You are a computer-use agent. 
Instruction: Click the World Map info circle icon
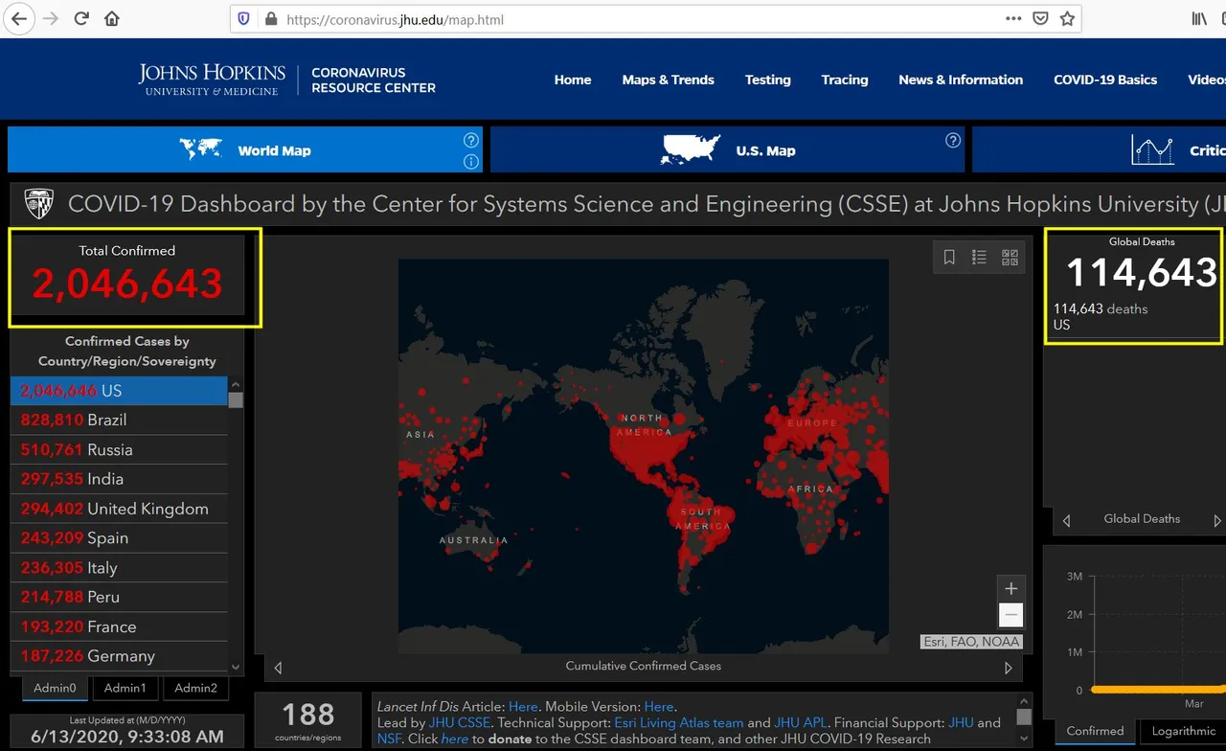coord(470,161)
